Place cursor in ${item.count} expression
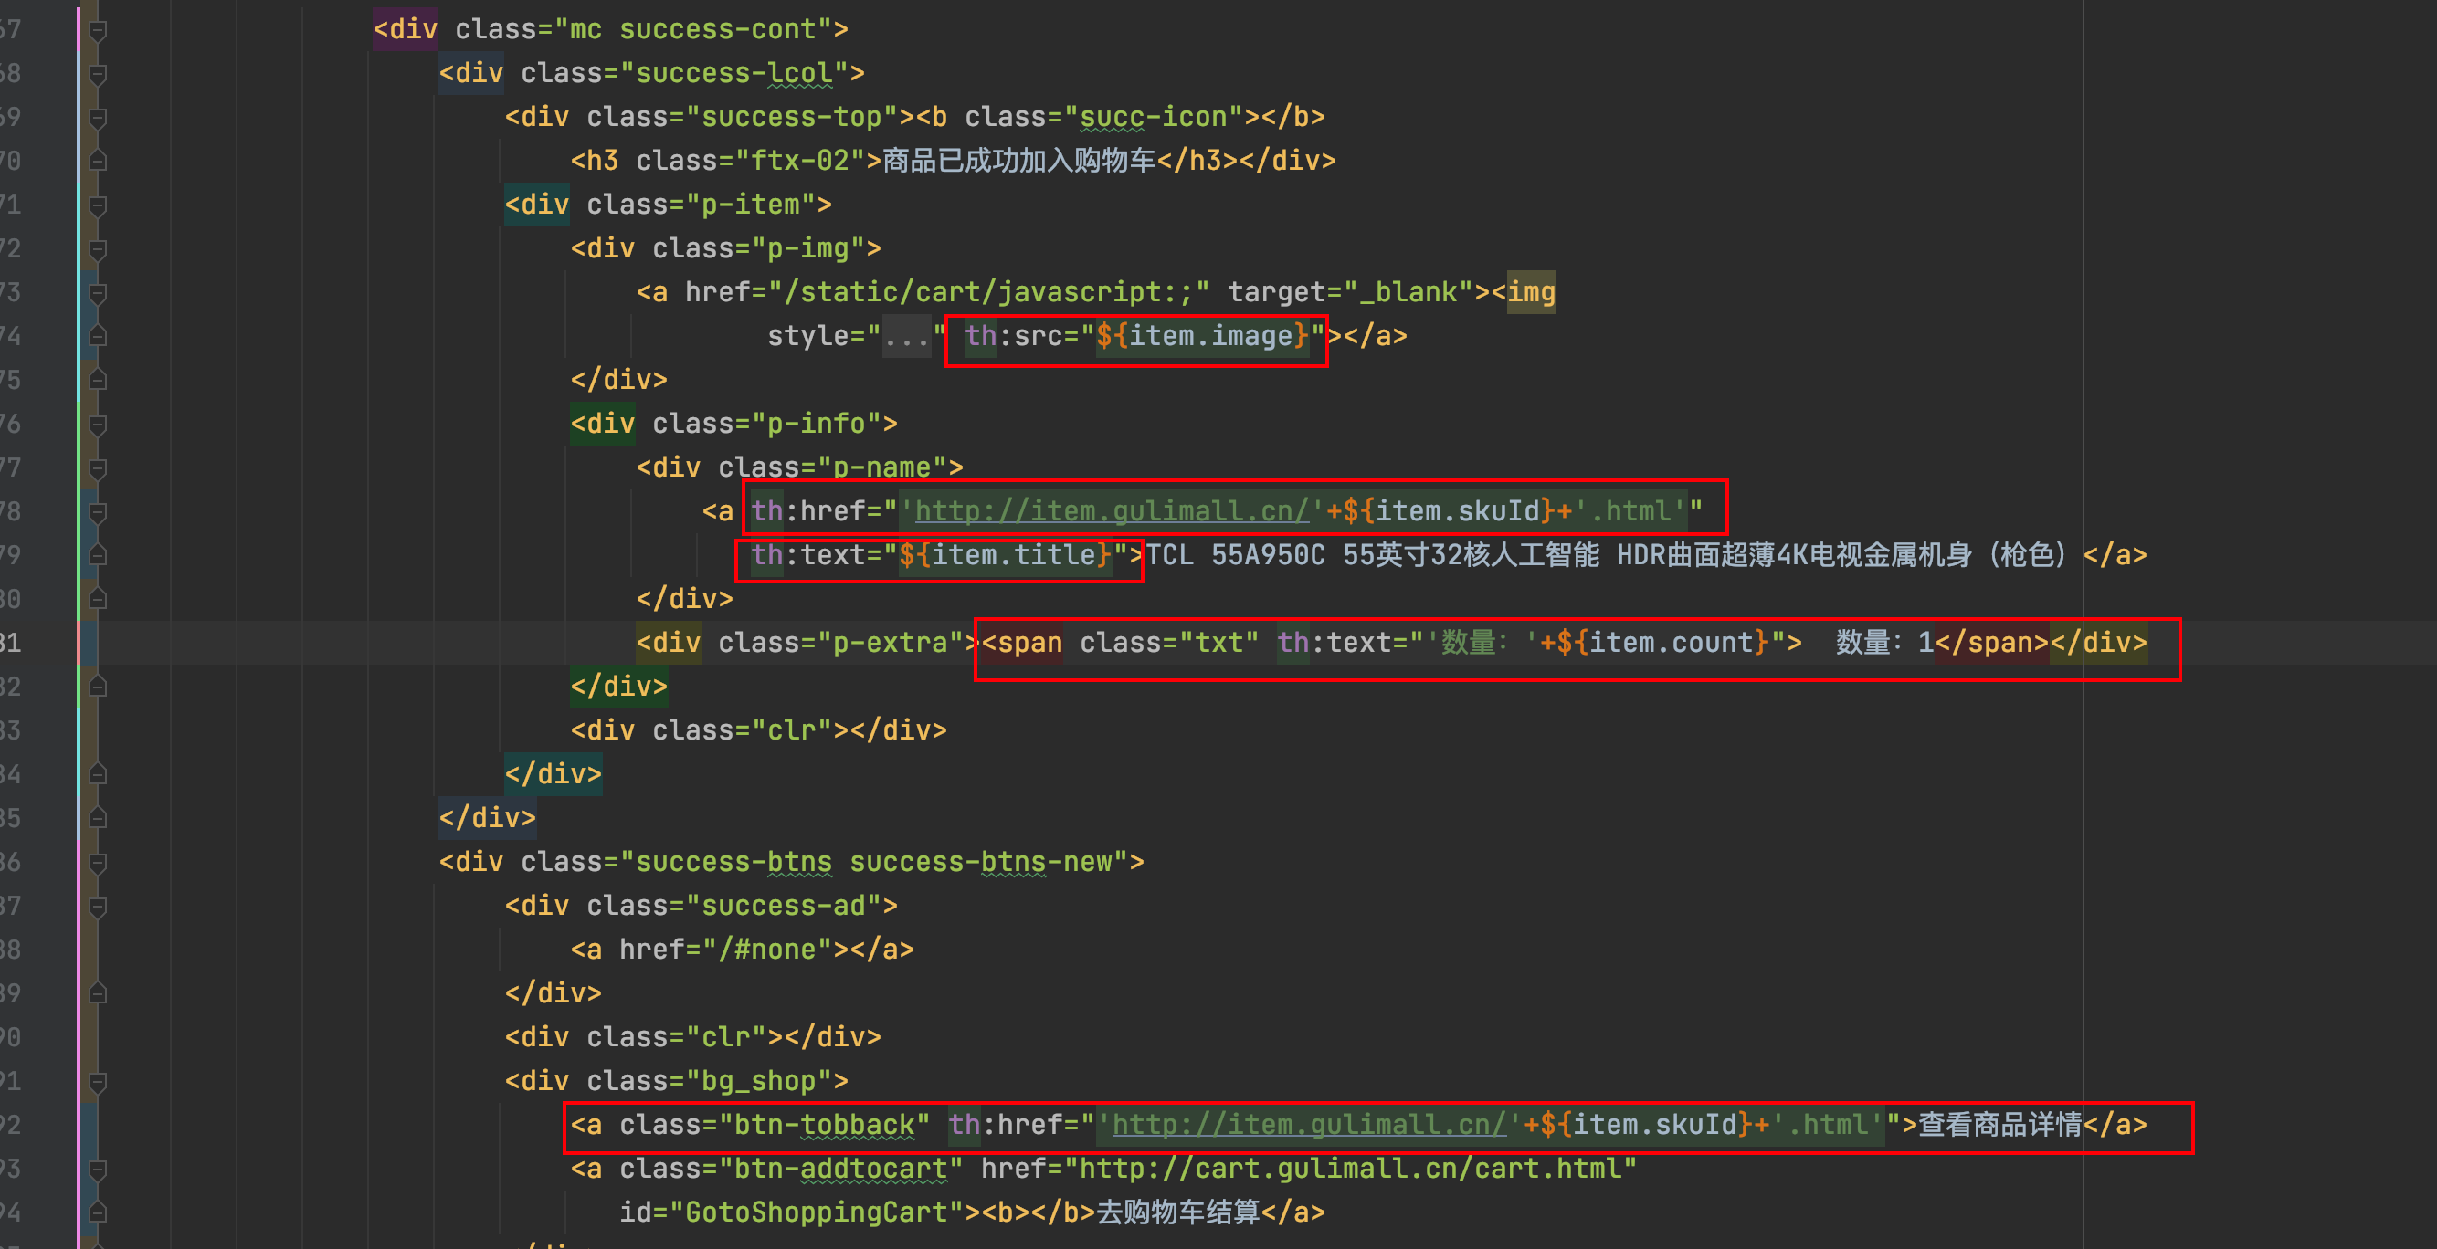2437x1249 pixels. tap(1663, 643)
